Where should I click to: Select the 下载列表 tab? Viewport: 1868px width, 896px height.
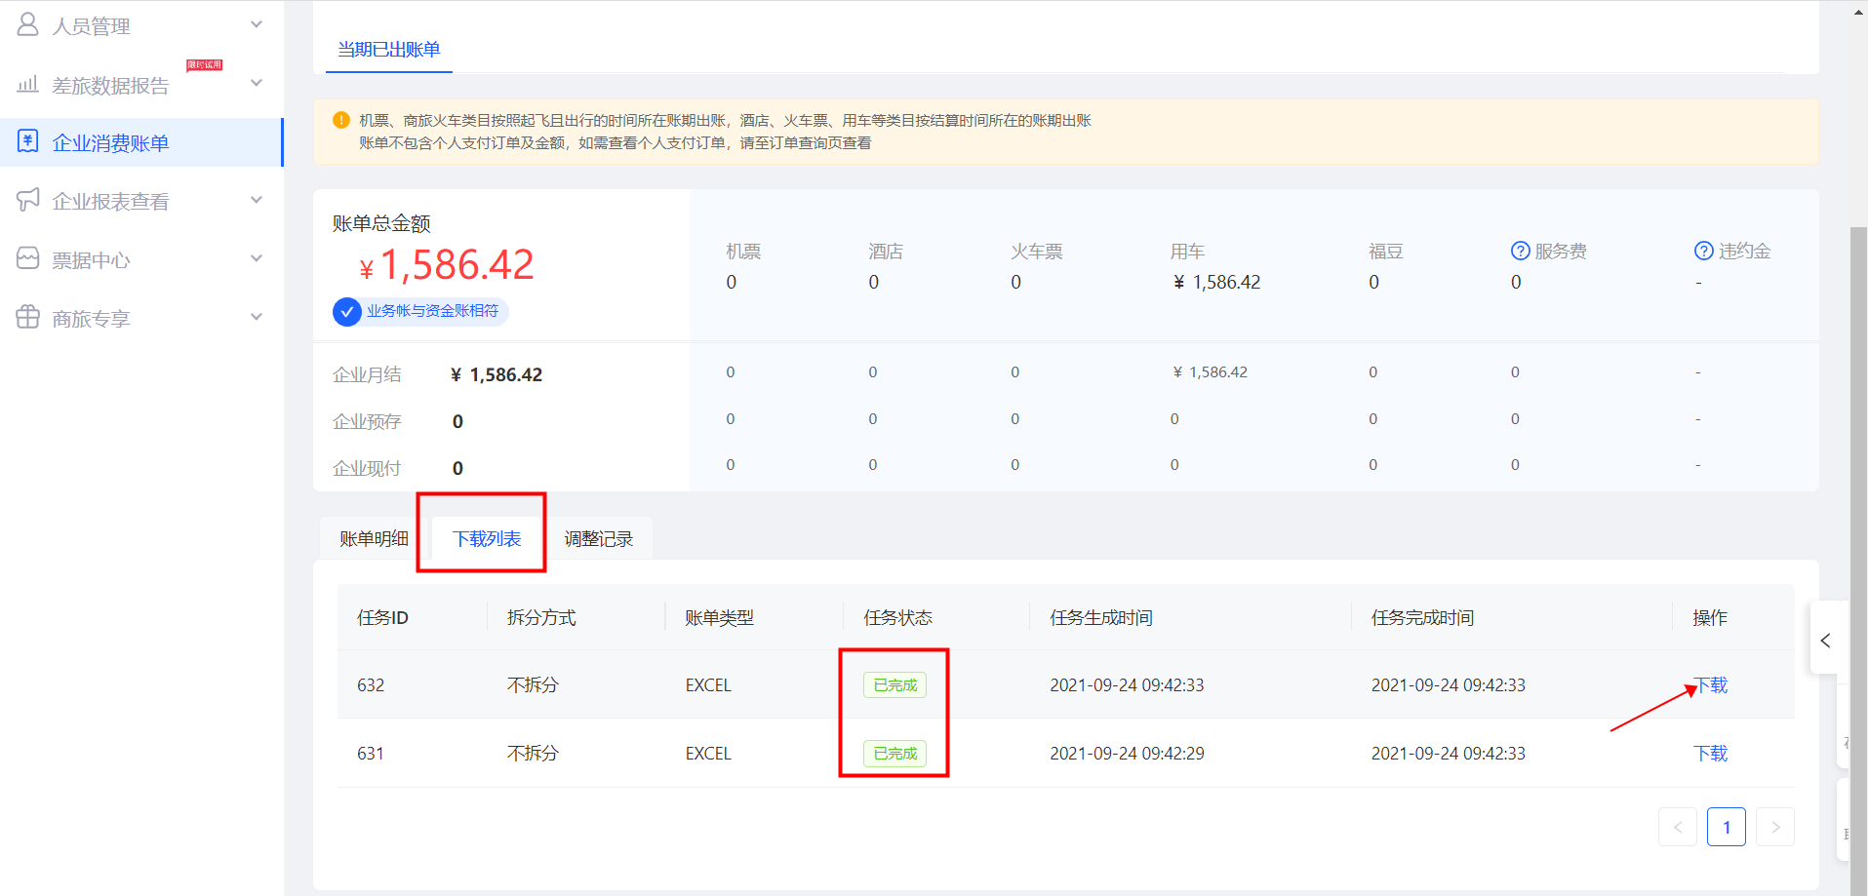point(487,538)
